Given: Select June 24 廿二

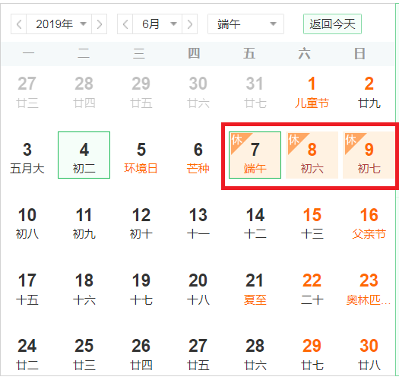Looking at the screenshot, I should coord(27,354).
